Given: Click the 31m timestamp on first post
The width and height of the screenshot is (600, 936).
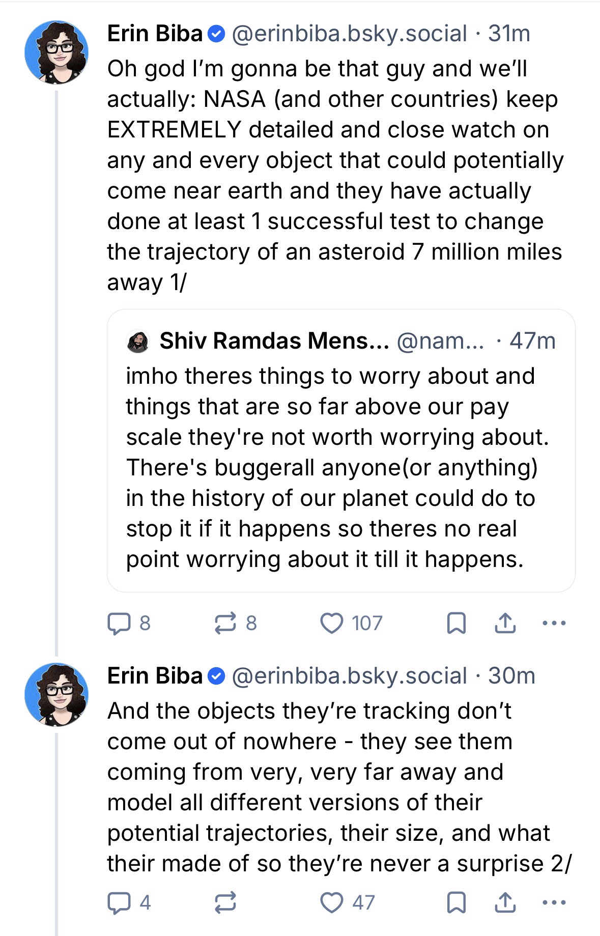Looking at the screenshot, I should tap(509, 34).
